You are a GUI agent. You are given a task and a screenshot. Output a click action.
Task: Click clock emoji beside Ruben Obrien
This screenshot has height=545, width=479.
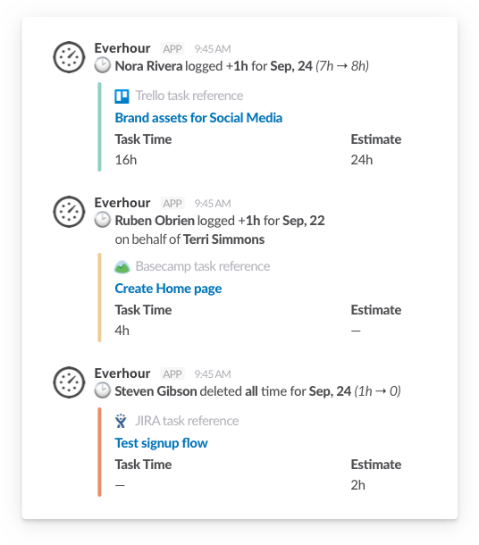[103, 220]
